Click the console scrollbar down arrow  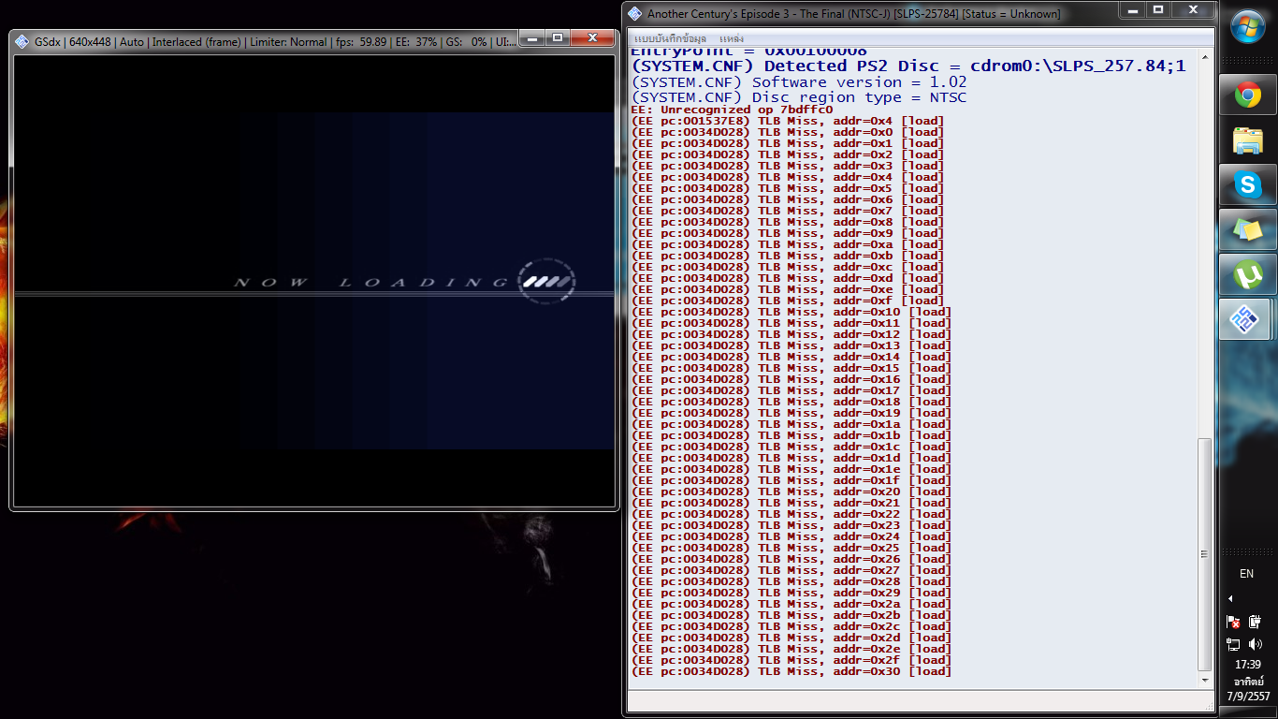(x=1204, y=681)
